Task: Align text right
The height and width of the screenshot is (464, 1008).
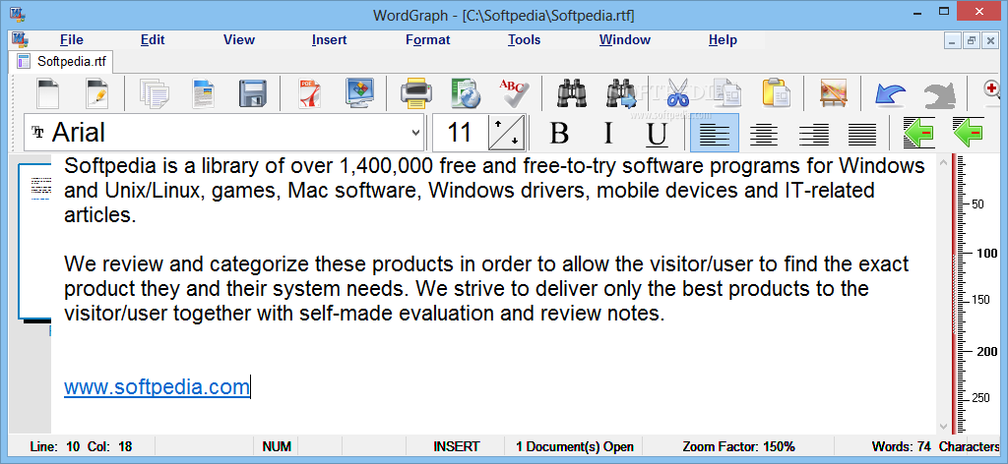Action: point(814,133)
